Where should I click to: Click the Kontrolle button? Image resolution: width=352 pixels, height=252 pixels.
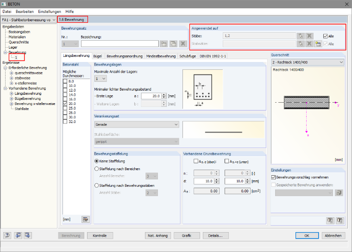pos(100,236)
